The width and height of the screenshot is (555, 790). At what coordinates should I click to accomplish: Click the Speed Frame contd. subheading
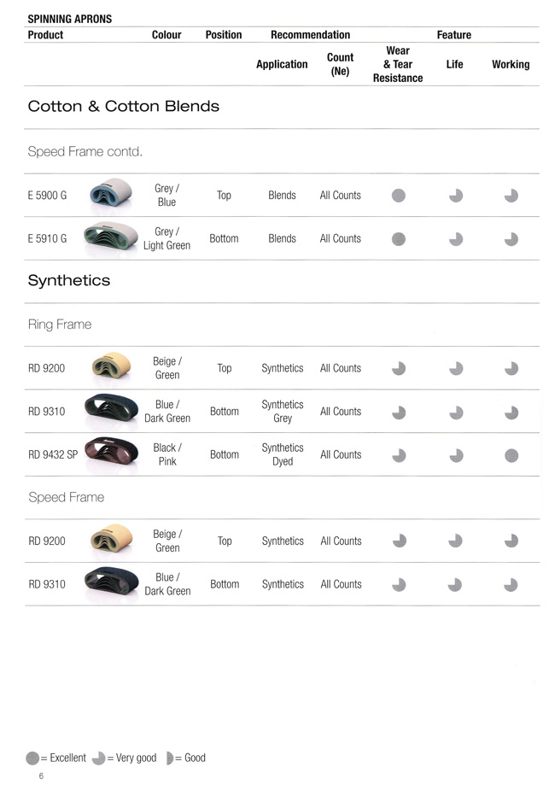[x=85, y=152]
